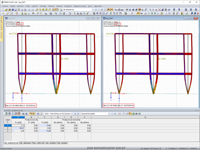Viewport: 200px width, 150px height.
Task: Click the red X delete icon in the toolbar
Action: coord(159,10)
